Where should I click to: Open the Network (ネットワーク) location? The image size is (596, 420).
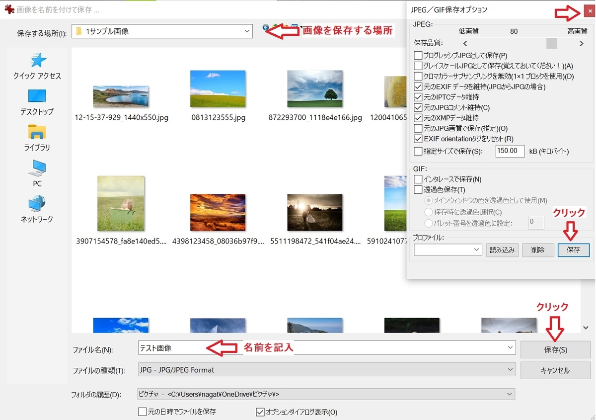coord(37,209)
